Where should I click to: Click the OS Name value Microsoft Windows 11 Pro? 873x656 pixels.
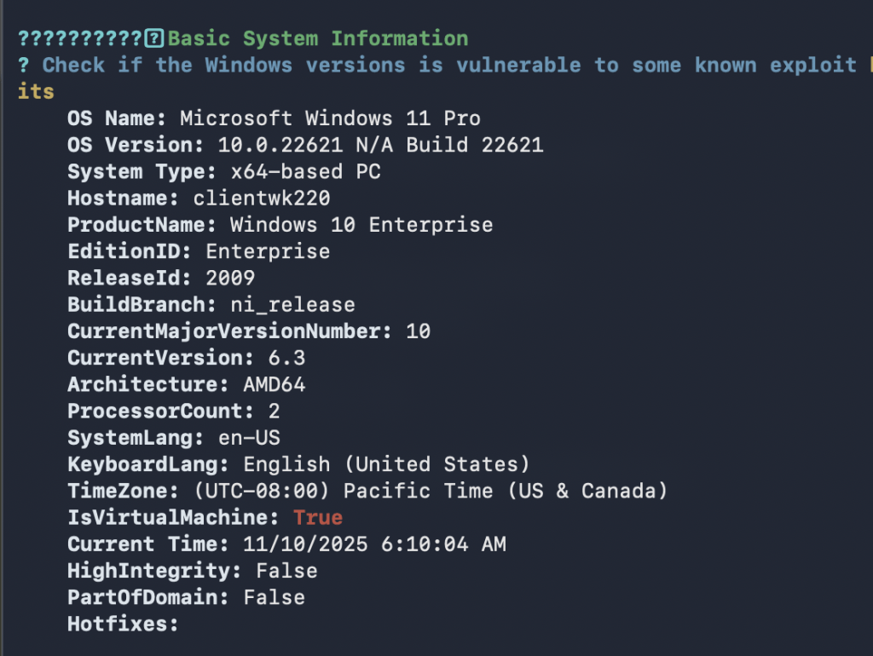point(330,118)
